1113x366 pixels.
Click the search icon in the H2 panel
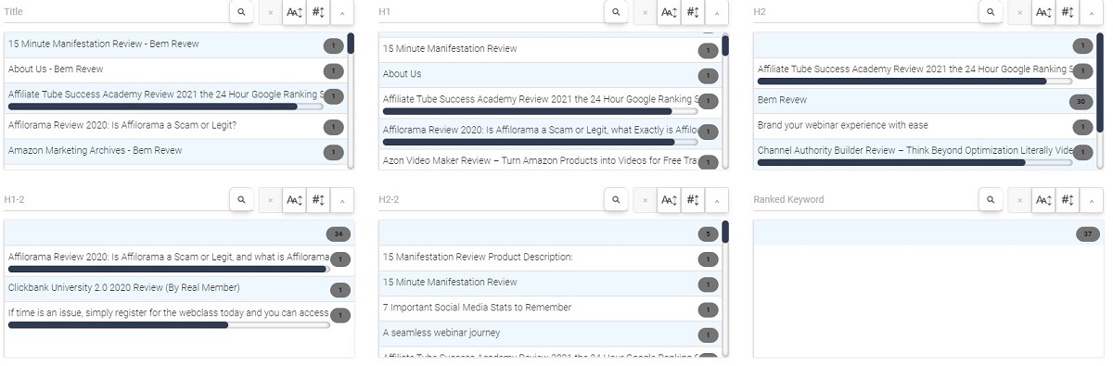tap(991, 12)
